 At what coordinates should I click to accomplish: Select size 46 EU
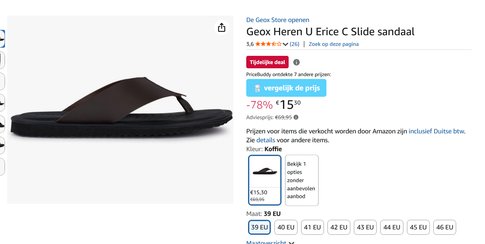[x=444, y=227]
